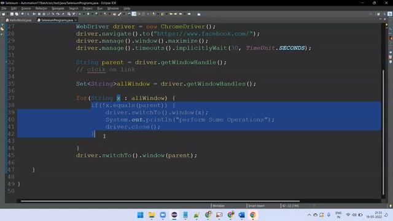Click the editor vertical scrollbar
Screen dimensions: 393x221
pyautogui.click(x=383, y=132)
